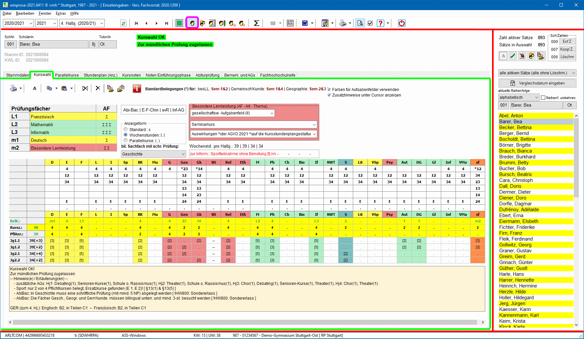Click the print preview magnifier icon
The height and width of the screenshot is (339, 584).
tap(360, 23)
